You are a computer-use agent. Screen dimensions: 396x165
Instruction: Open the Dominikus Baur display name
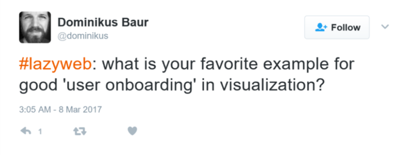click(103, 23)
